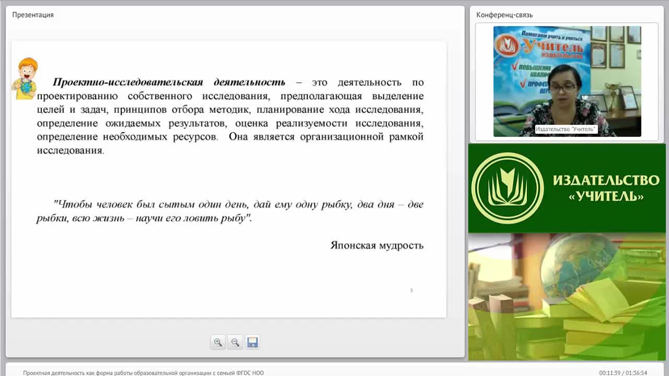Click the cartoon boy image on the slide
Screen dimensions: 669x376
click(26, 79)
